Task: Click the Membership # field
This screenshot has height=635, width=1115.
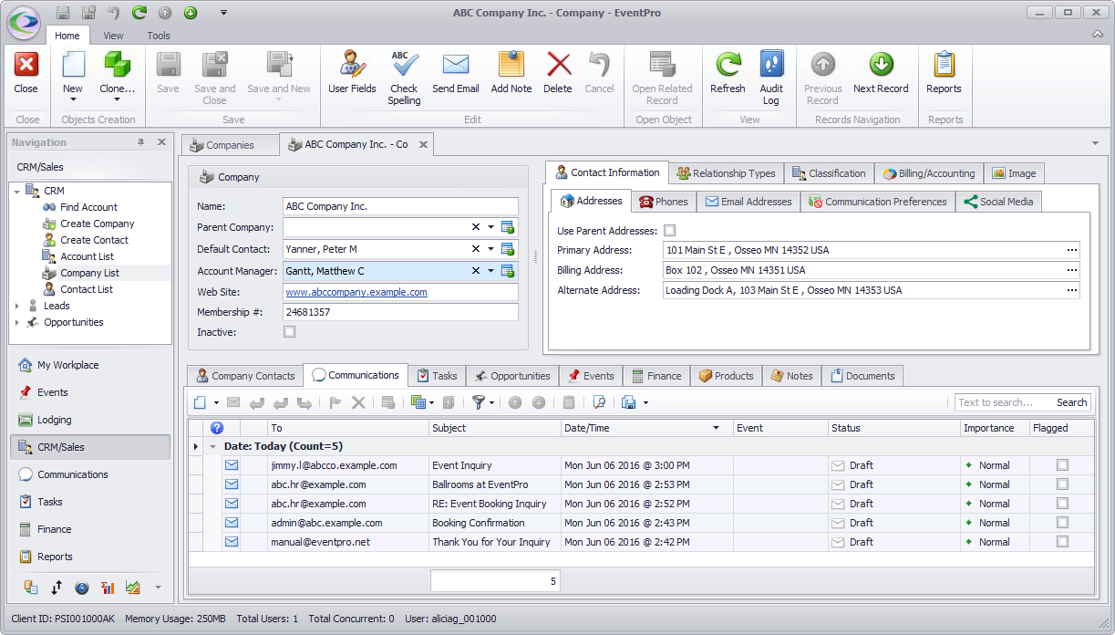Action: coord(400,312)
